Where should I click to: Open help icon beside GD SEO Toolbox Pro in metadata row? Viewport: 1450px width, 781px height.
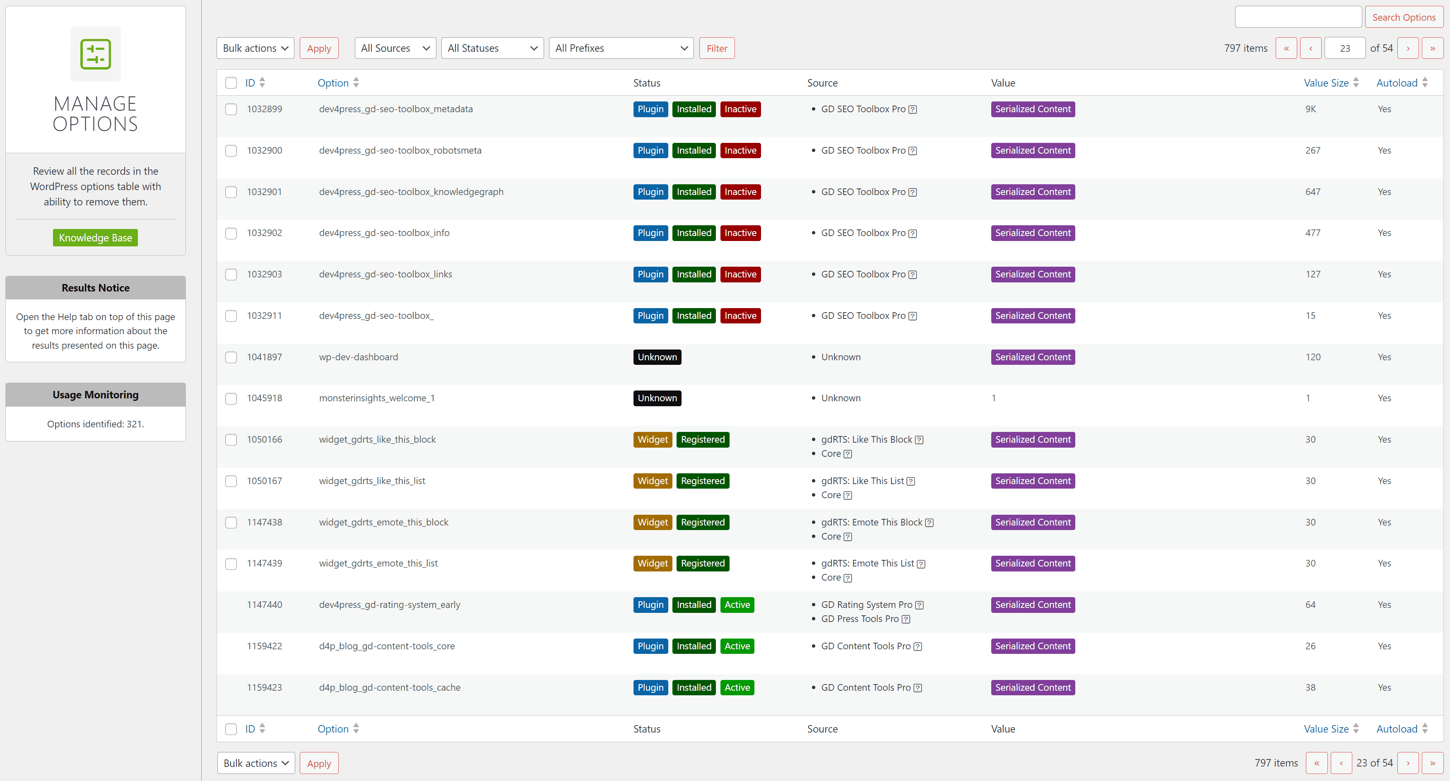pos(913,110)
